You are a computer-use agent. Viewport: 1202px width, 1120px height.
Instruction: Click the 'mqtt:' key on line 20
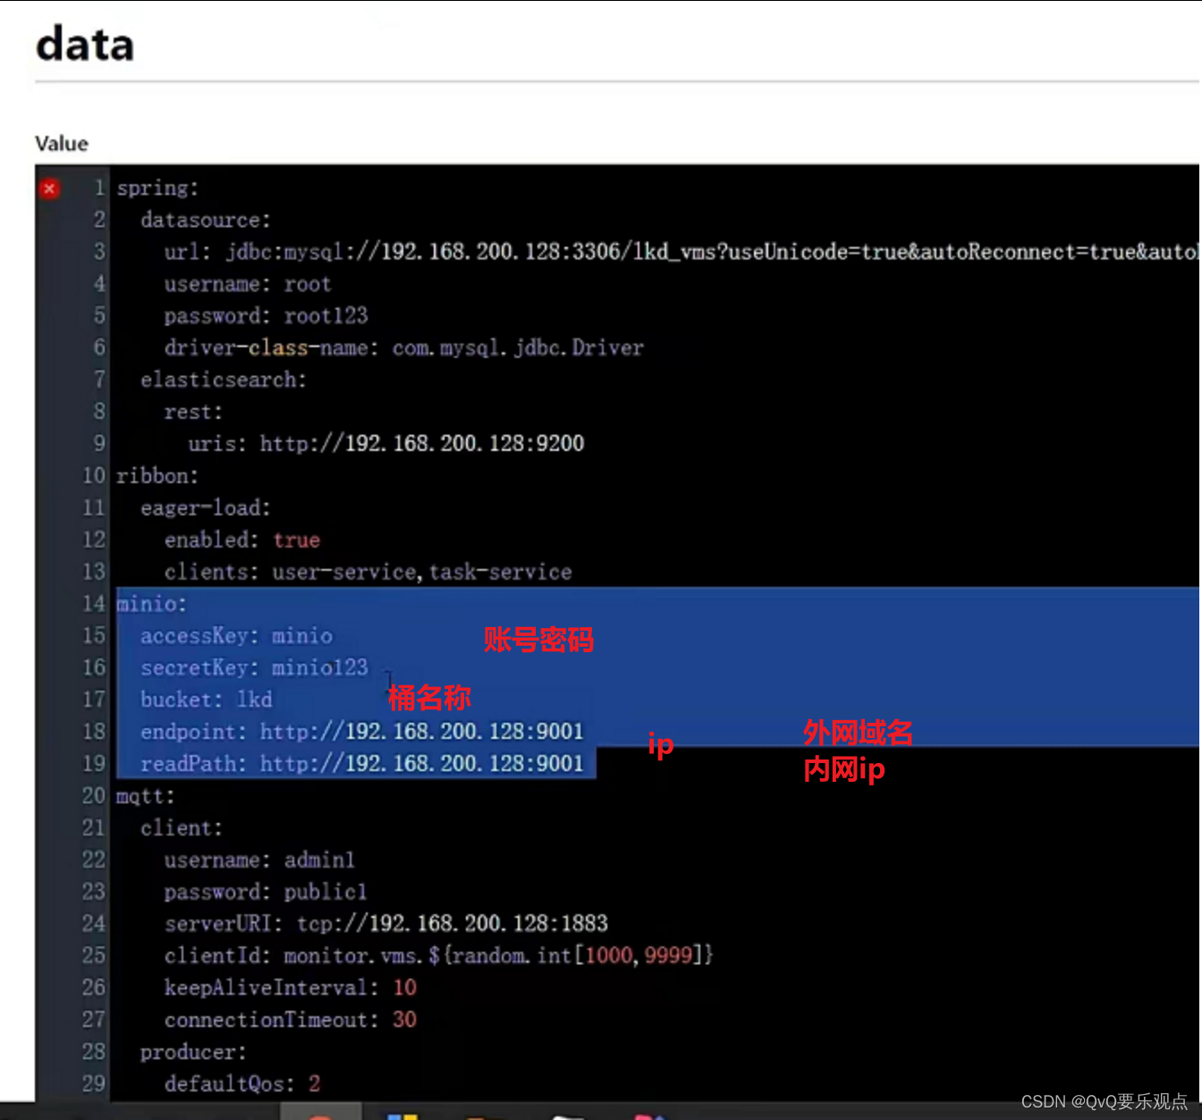(x=145, y=796)
